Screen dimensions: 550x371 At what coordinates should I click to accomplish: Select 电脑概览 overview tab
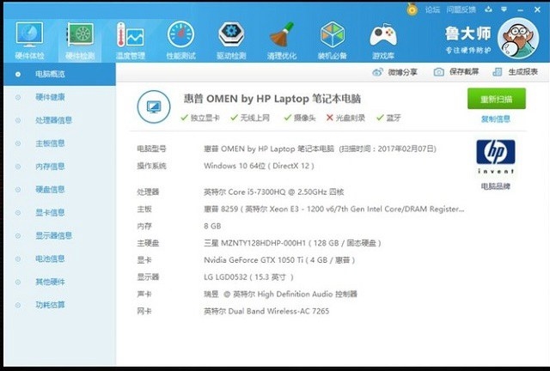click(x=59, y=74)
